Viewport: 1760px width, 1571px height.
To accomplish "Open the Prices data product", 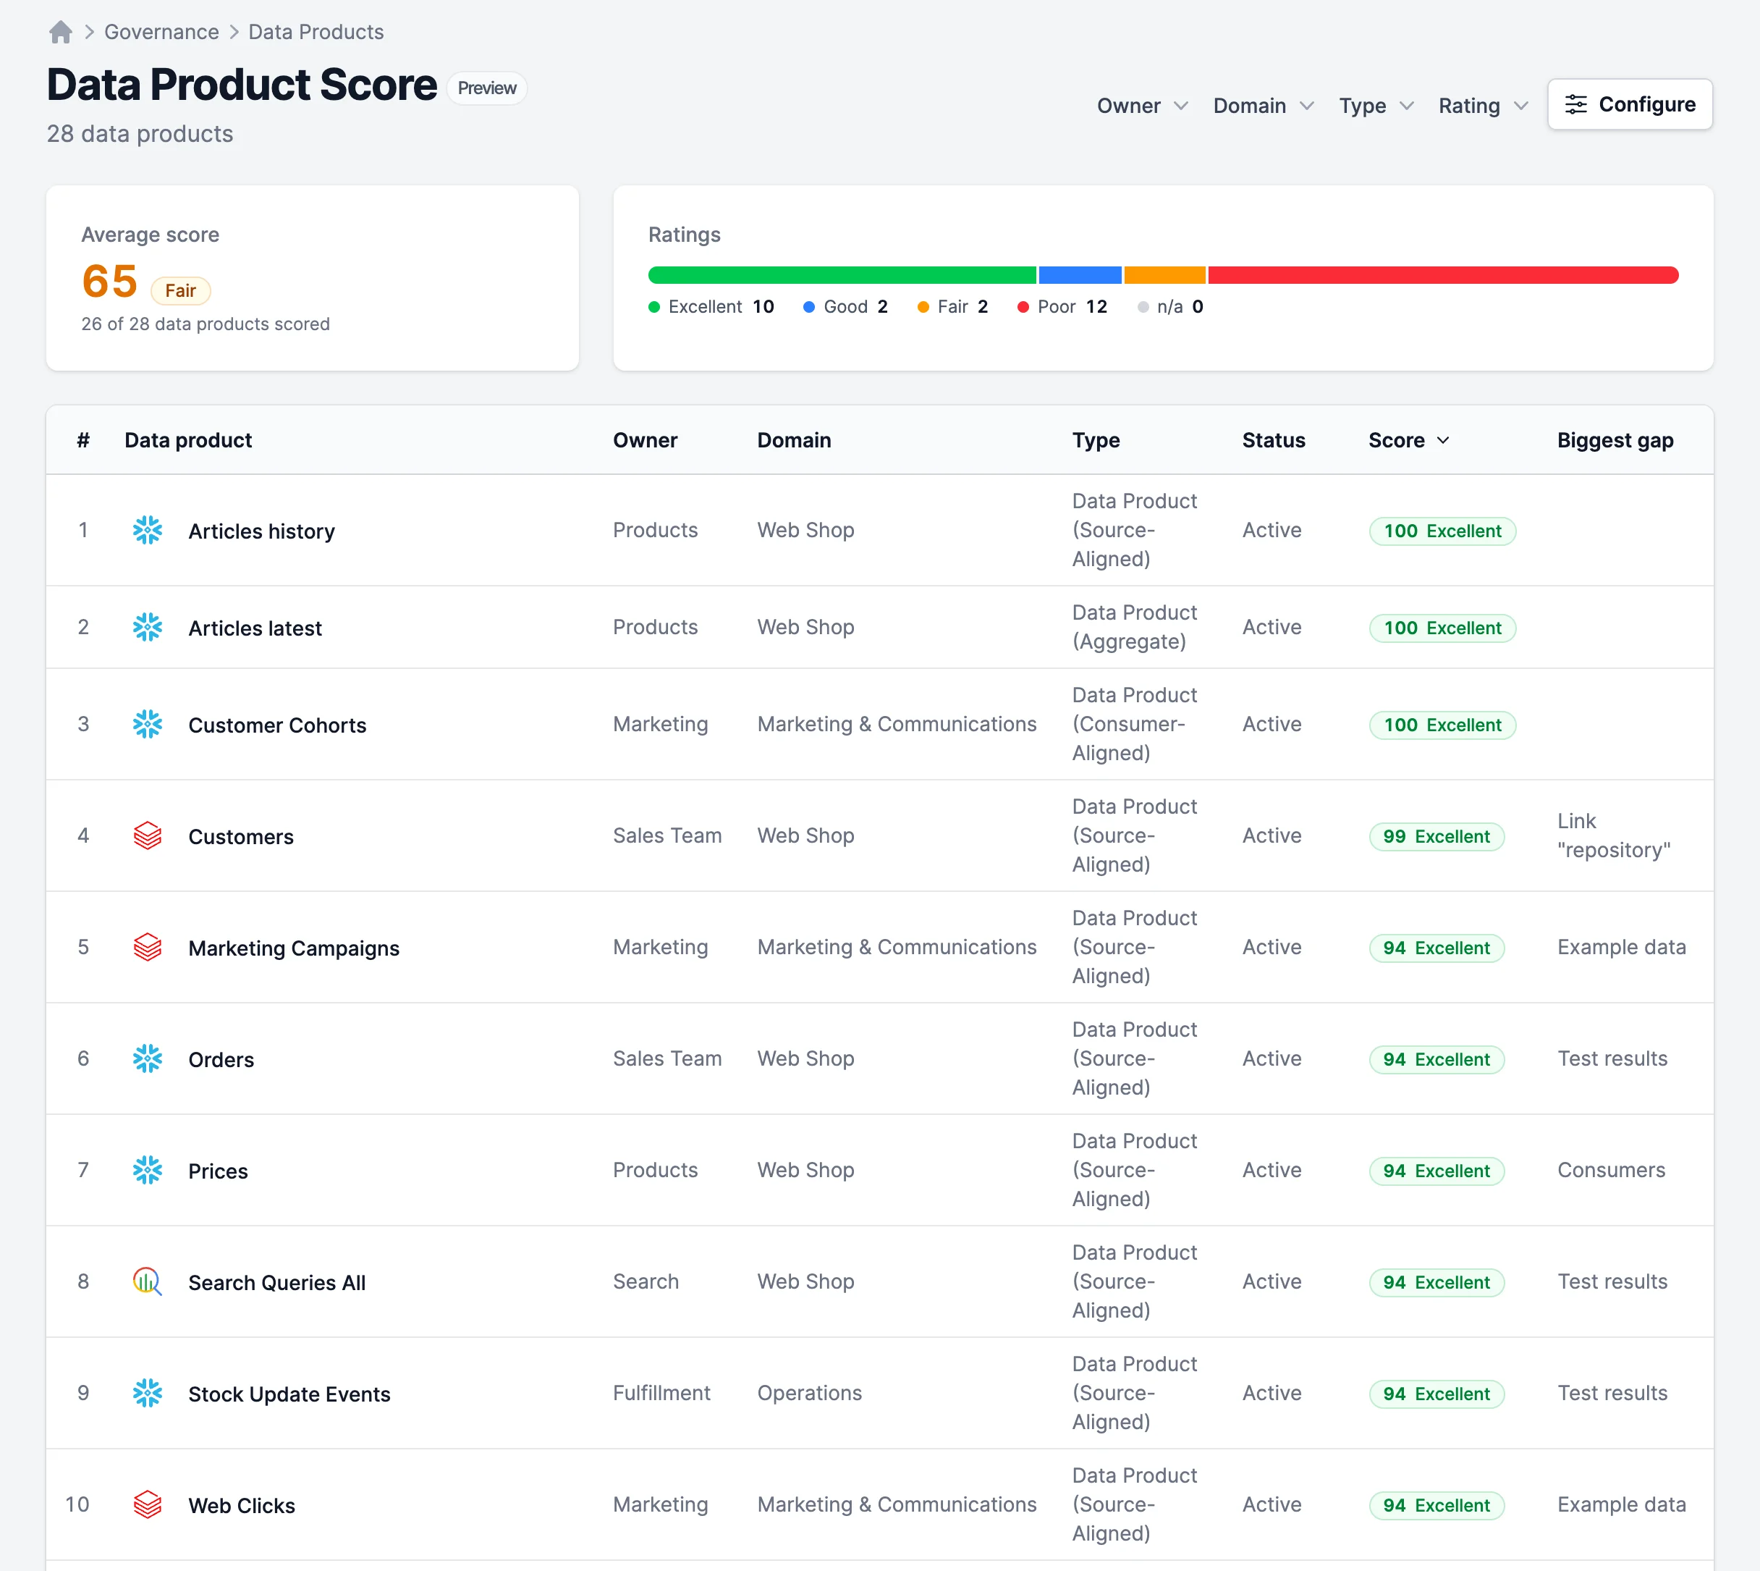I will [x=217, y=1171].
